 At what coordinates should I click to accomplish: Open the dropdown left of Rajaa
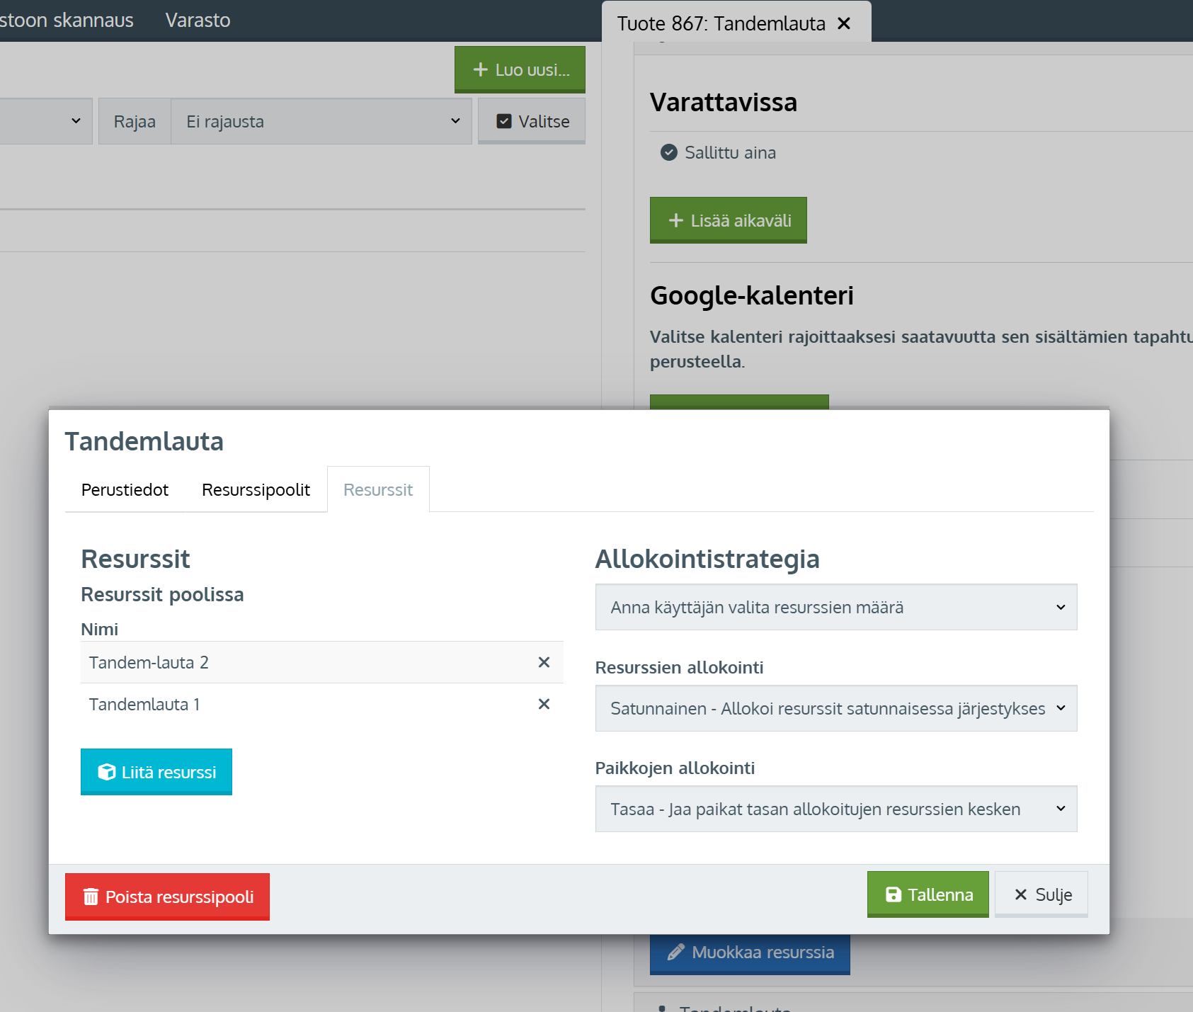[46, 121]
